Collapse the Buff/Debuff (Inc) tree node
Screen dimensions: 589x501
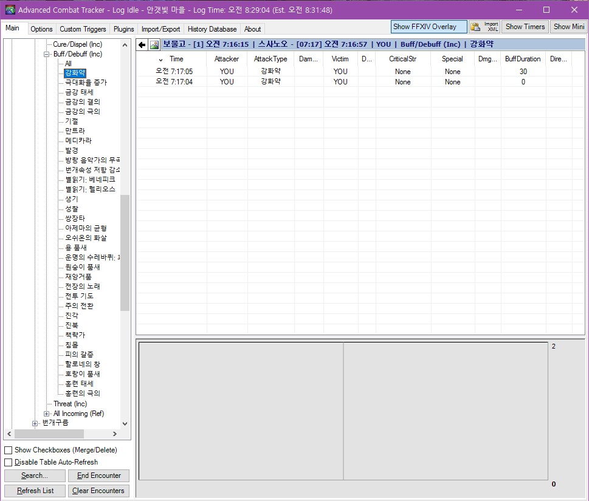[x=47, y=54]
